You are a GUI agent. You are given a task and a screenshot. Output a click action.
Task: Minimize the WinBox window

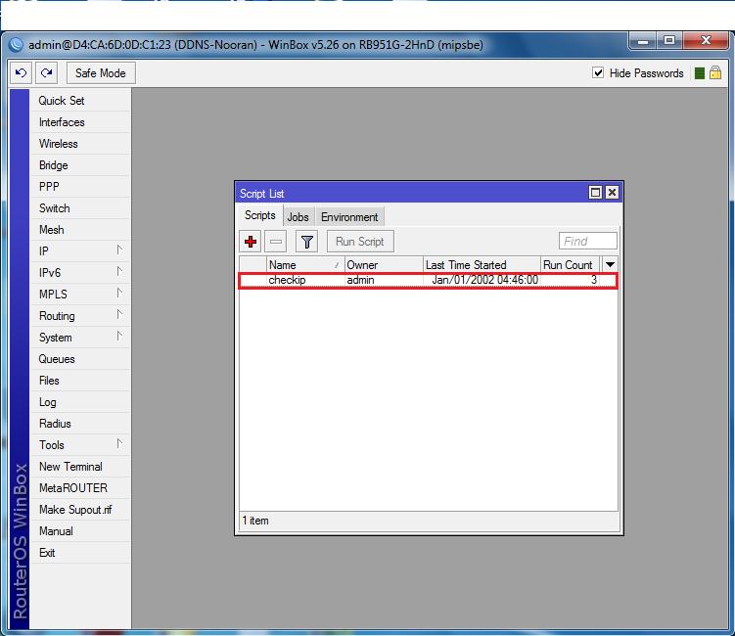[643, 41]
